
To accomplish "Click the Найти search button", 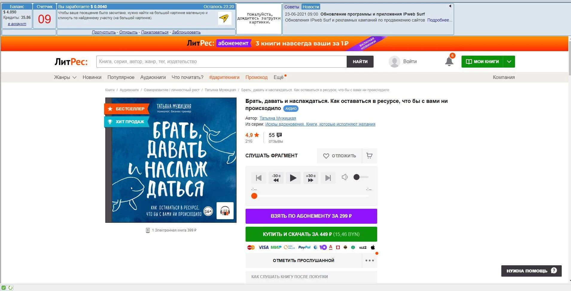I will [360, 62].
